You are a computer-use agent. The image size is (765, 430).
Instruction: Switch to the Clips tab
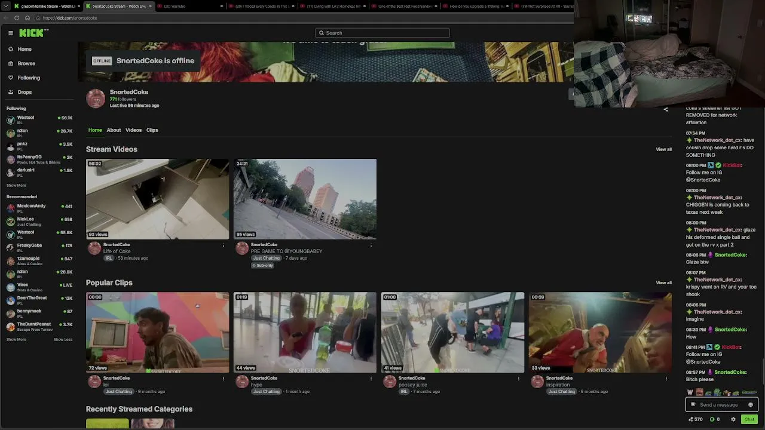click(x=152, y=130)
